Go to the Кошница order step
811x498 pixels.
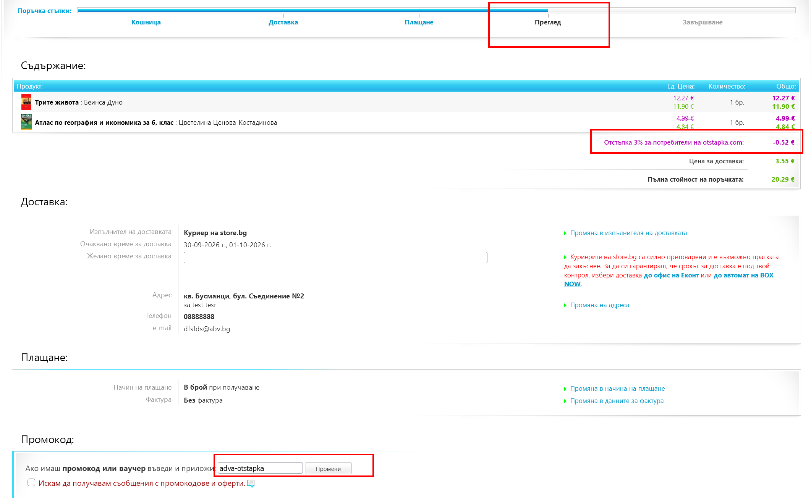tap(146, 22)
